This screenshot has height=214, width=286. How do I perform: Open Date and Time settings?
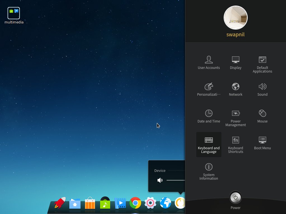click(209, 116)
